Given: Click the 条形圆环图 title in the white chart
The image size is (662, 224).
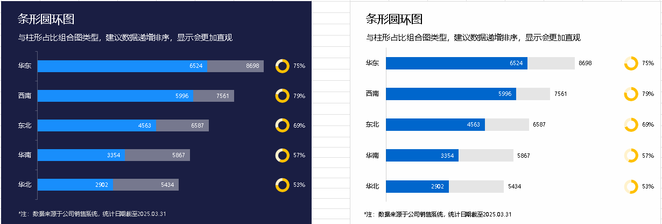Looking at the screenshot, I should [394, 19].
